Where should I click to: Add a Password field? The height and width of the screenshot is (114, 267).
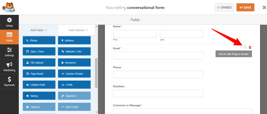tap(74, 63)
